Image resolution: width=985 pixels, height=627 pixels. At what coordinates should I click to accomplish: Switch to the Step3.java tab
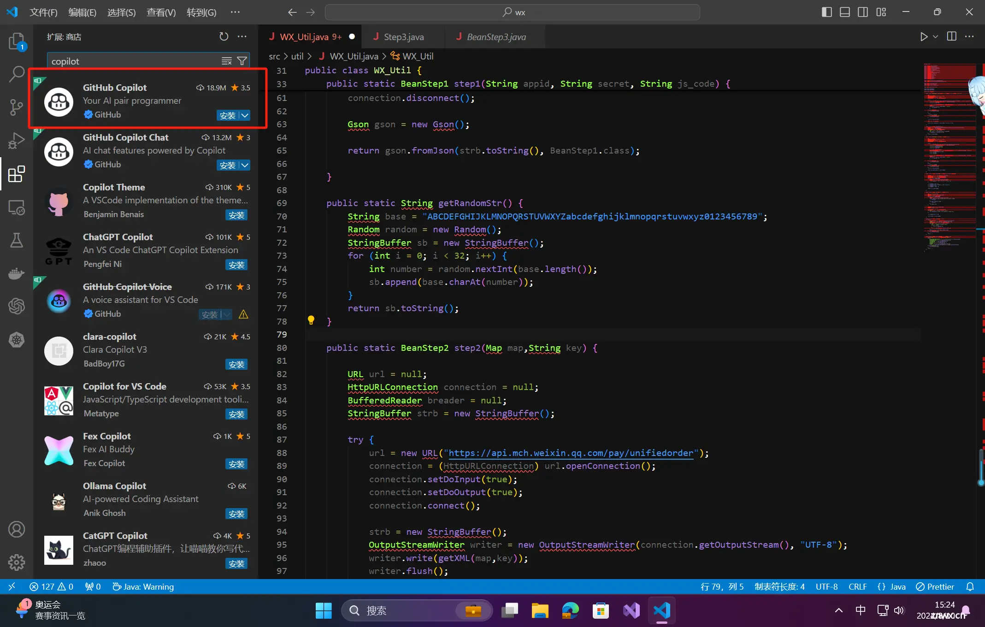[x=404, y=36]
